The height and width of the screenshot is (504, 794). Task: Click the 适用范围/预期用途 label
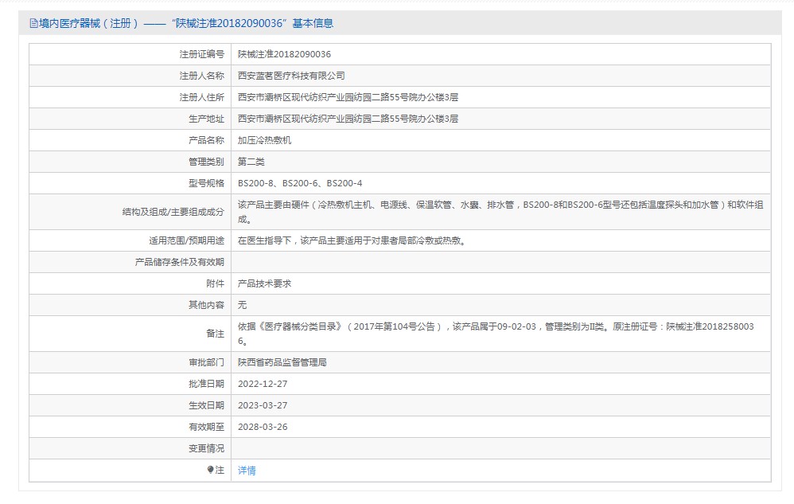[x=186, y=240]
